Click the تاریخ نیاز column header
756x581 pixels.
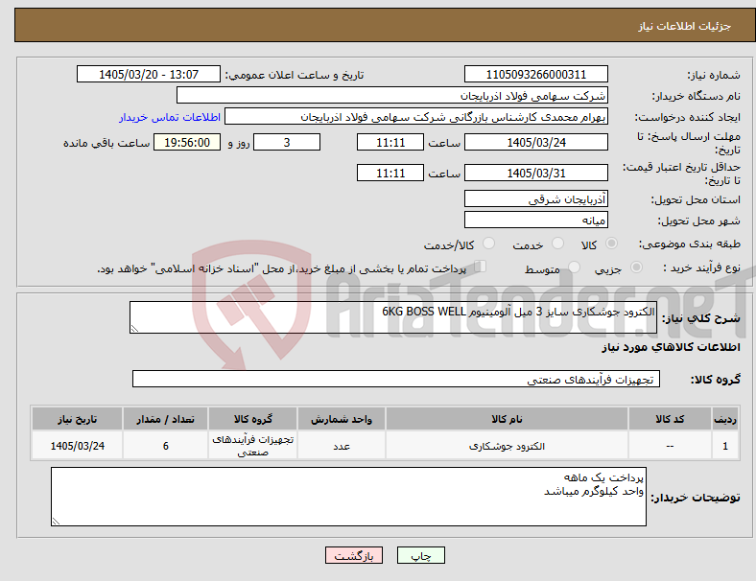pos(77,419)
